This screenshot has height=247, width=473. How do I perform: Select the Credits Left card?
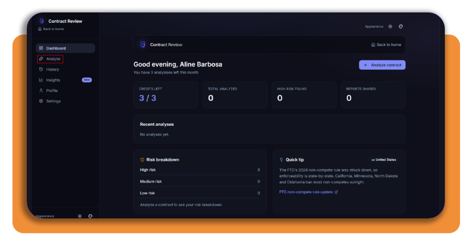click(166, 95)
